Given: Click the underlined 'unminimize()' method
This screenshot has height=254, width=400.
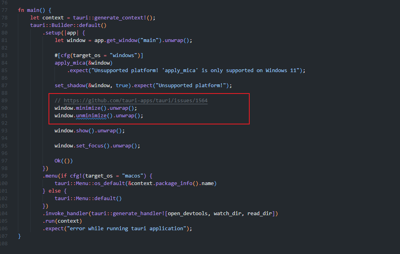Looking at the screenshot, I should (x=94, y=116).
